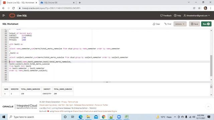Open File Explorer from taskbar

[x=88, y=117]
